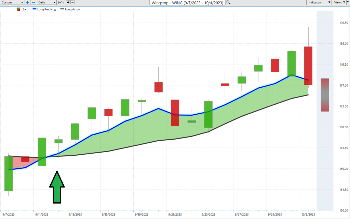Click the black plus forecast-bars button
Image resolution: width=350 pixels, height=219 pixels.
(x=68, y=2)
